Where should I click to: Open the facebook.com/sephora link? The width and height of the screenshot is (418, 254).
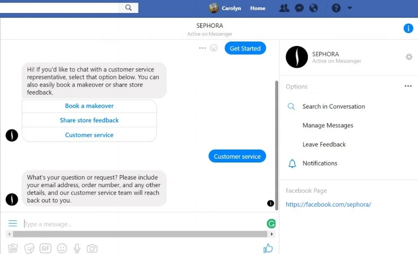[x=328, y=204]
